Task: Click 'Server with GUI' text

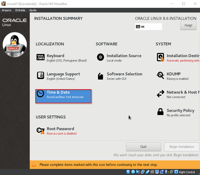Action: point(117,79)
